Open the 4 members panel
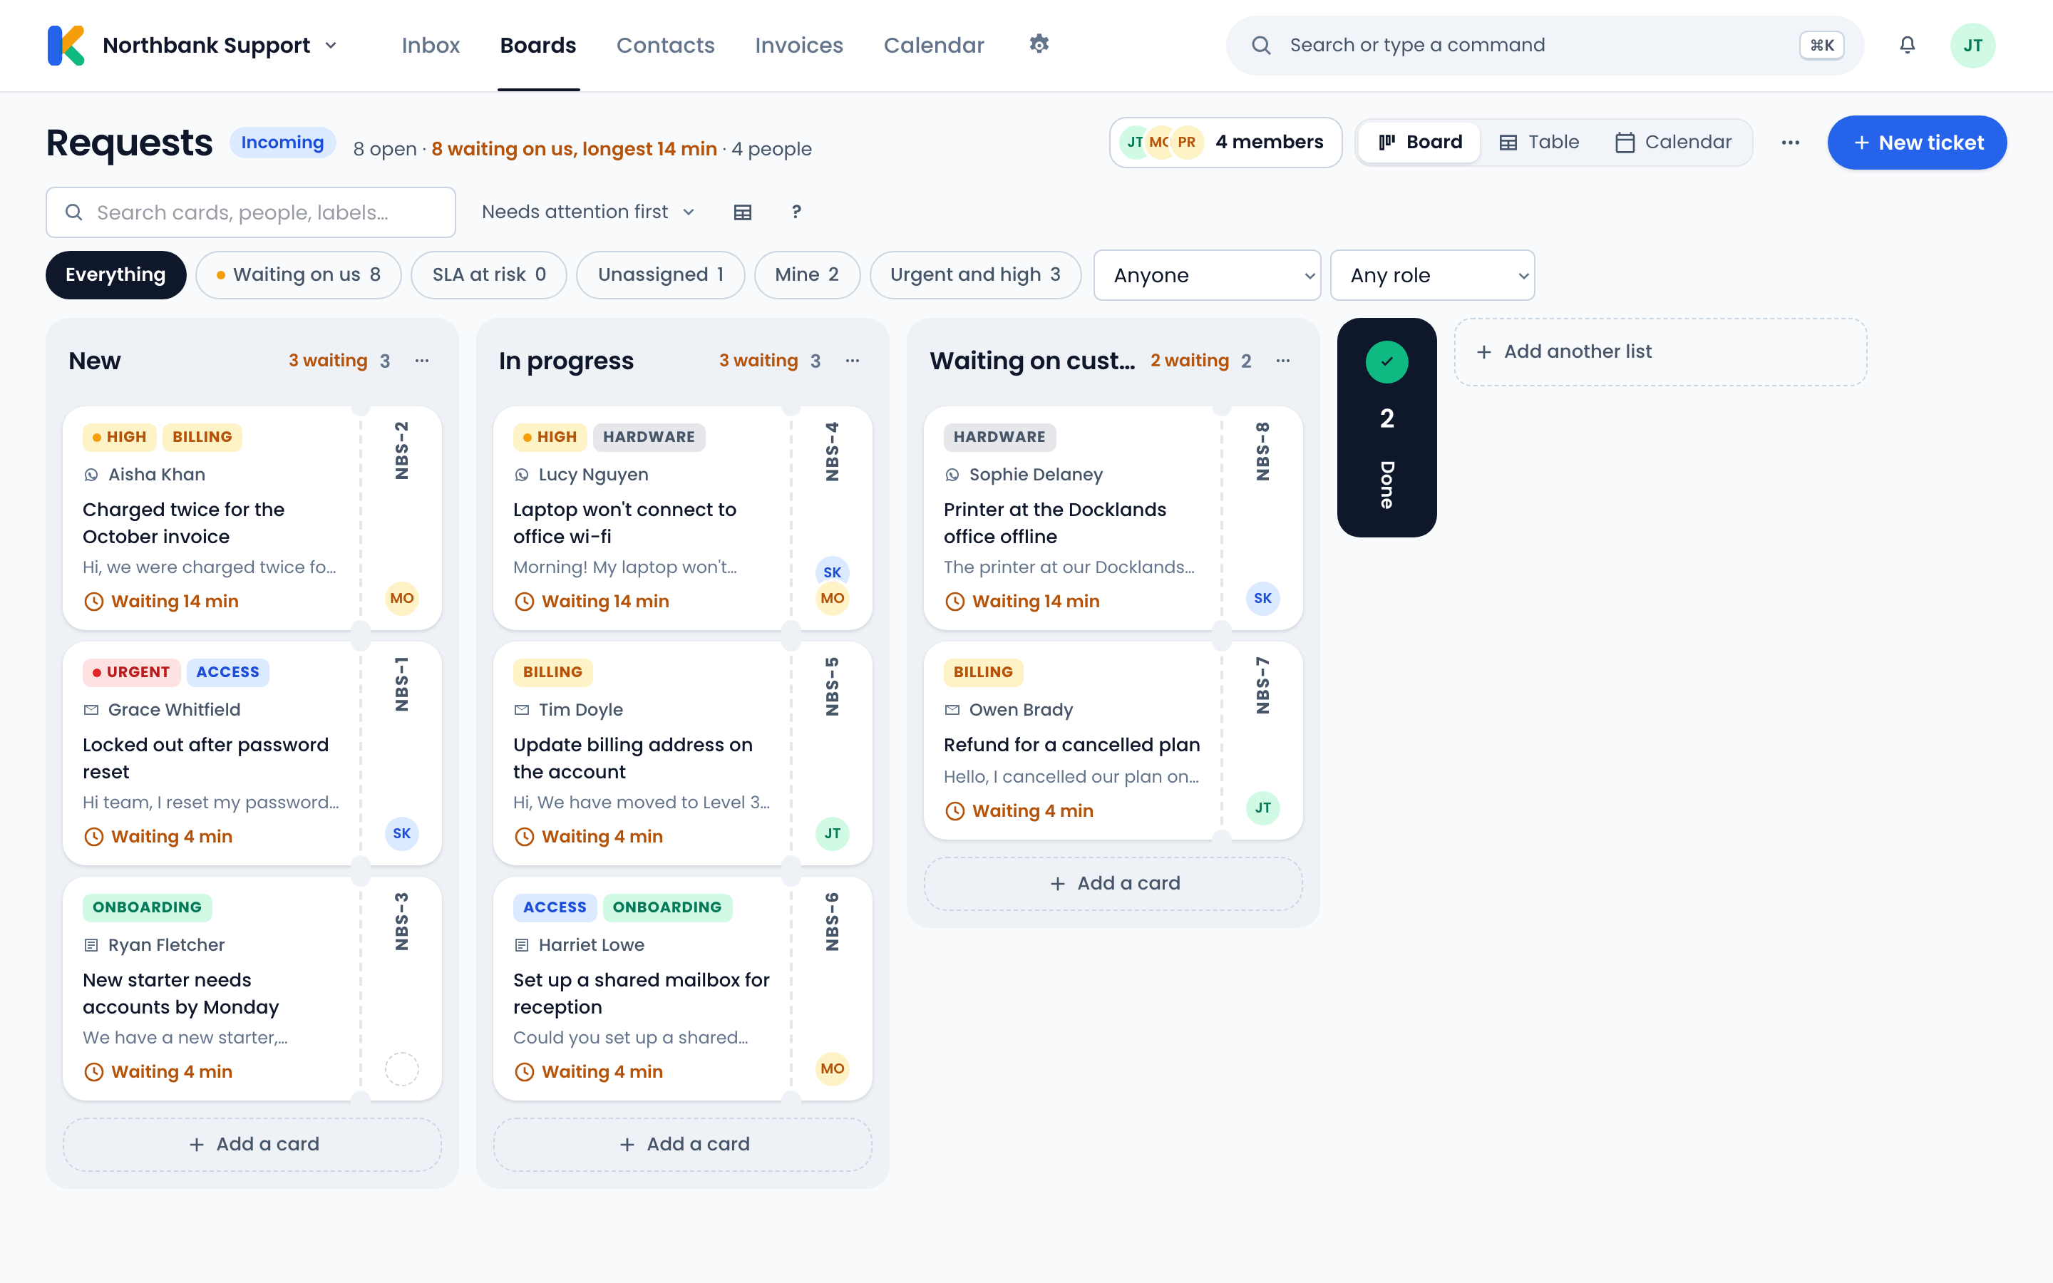 (1225, 143)
